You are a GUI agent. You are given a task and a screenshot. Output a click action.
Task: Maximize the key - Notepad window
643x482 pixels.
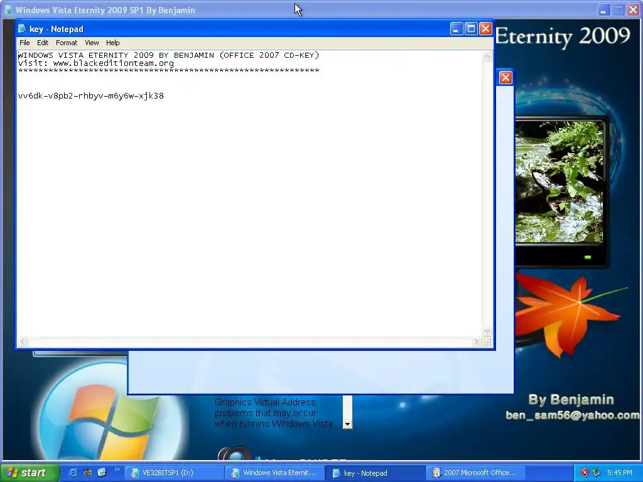[x=471, y=29]
